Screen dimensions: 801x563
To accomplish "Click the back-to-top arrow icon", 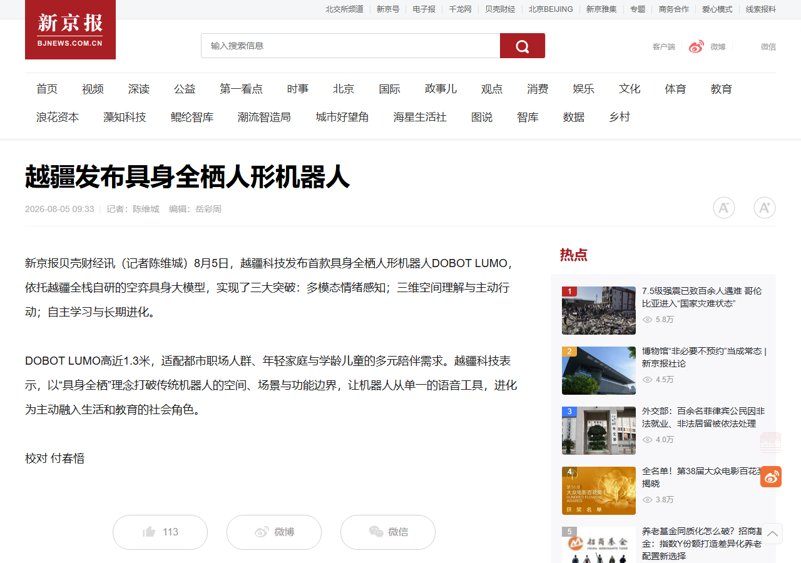I will point(772,534).
